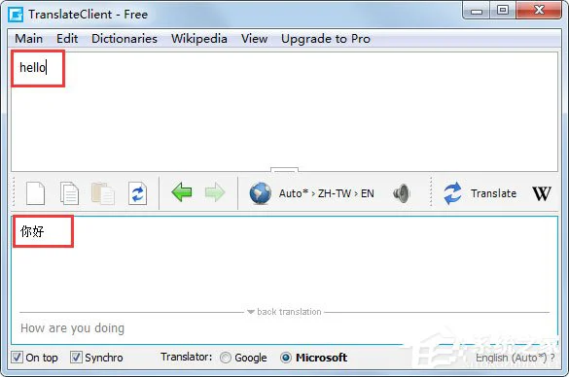Click into the source text box containing hello
Screen dimensions: 569x377
[284, 112]
